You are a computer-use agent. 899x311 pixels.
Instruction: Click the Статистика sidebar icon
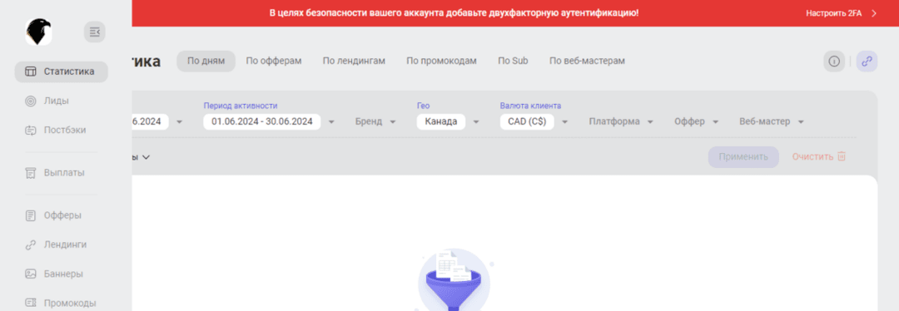[x=31, y=72]
